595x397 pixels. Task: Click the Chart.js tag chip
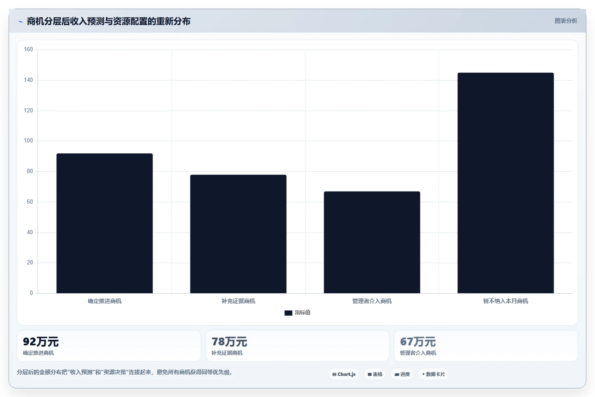tap(344, 374)
